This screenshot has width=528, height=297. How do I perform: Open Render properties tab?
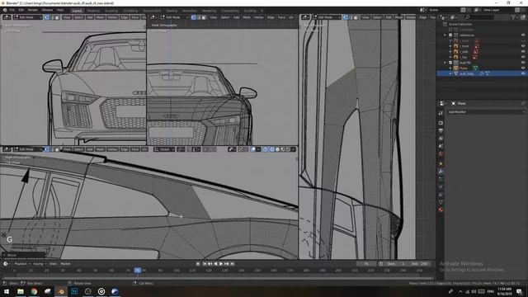point(441,123)
